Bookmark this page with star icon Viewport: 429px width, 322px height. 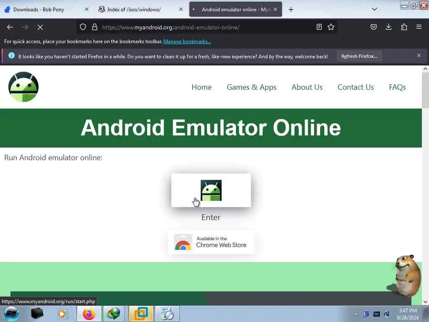pyautogui.click(x=331, y=27)
